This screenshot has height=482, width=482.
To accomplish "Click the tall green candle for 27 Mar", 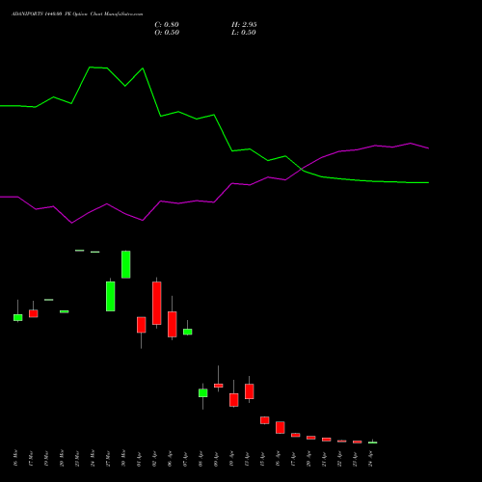I will point(111,296).
